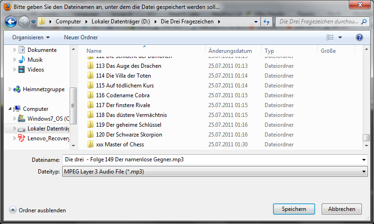This screenshot has height=224, width=374.
Task: Click the change view icon
Action: click(x=330, y=37)
